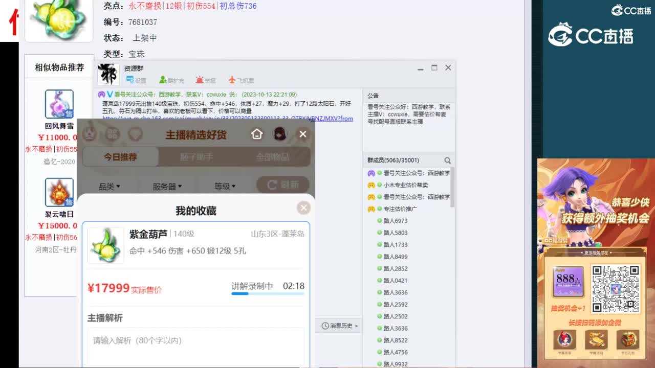Image resolution: width=655 pixels, height=368 pixels.
Task: Switch to the 全部物品 tab
Action: pos(272,157)
